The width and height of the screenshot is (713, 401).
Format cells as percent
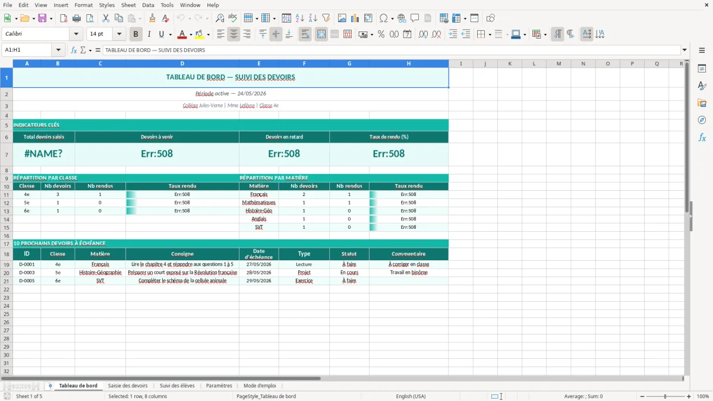coord(381,34)
